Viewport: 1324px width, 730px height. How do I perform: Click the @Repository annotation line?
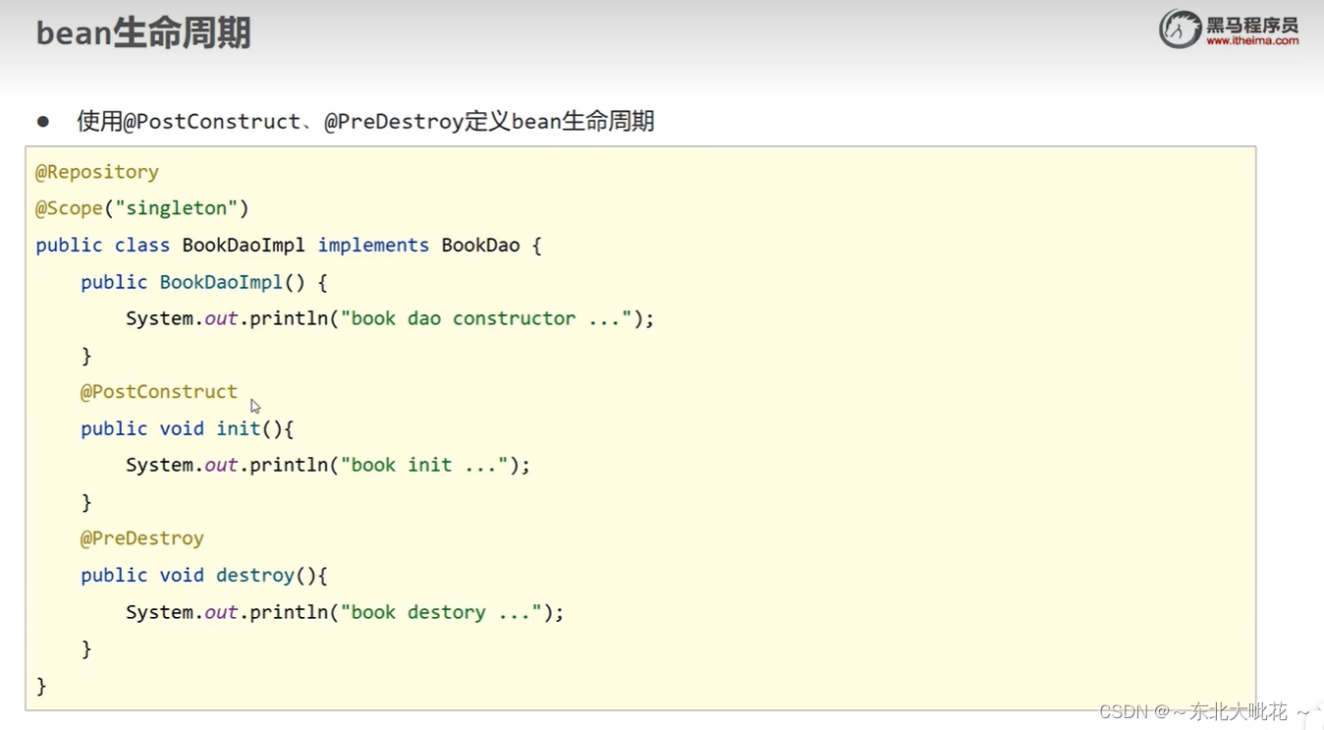(x=97, y=172)
